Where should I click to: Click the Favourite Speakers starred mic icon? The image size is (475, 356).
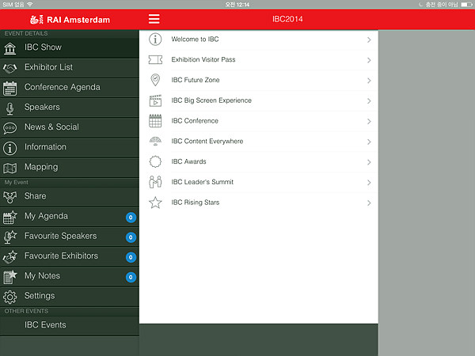pyautogui.click(x=10, y=237)
